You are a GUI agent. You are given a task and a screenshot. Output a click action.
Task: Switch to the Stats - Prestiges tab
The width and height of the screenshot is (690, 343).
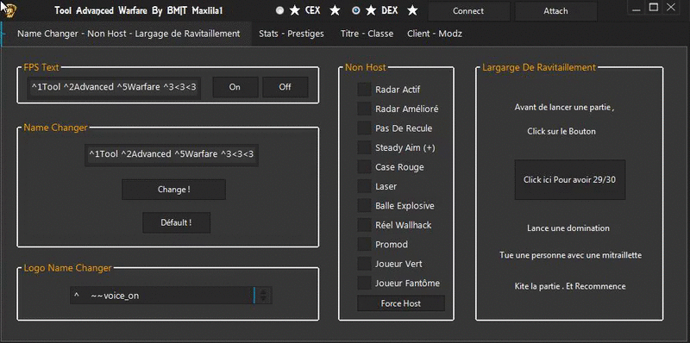tap(292, 34)
